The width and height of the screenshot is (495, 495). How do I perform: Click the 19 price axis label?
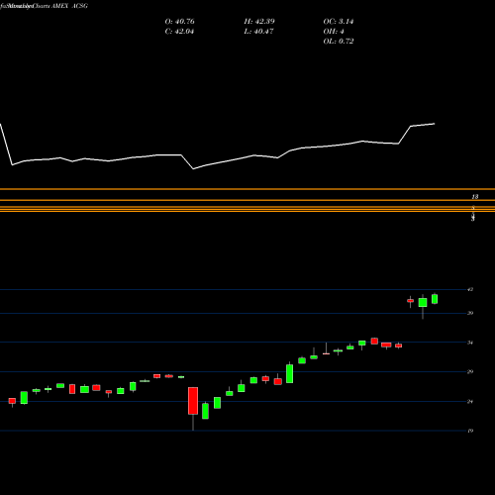[x=470, y=431]
